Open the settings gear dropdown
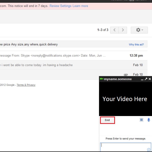Screen dimensions: 152x152 tap(139, 30)
